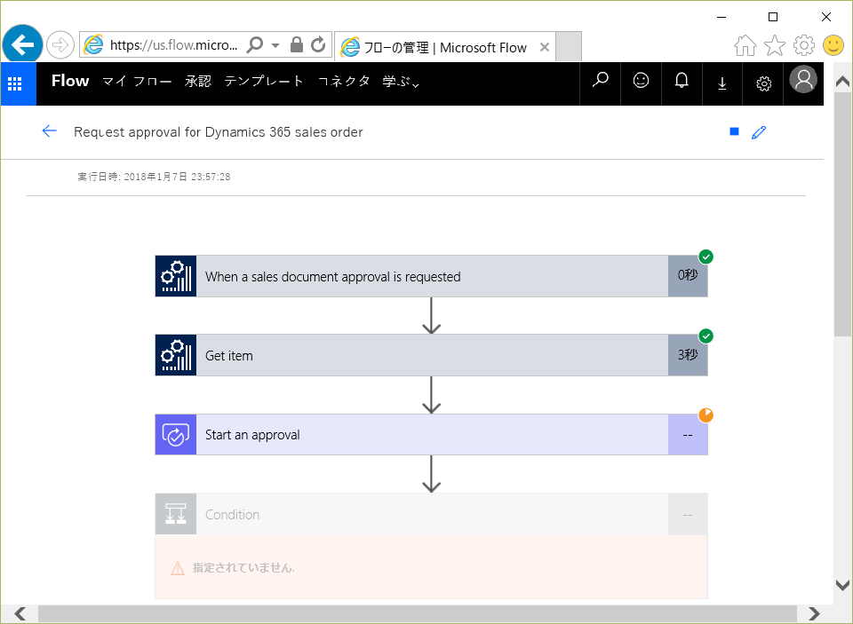Click the address bar URL field

173,44
